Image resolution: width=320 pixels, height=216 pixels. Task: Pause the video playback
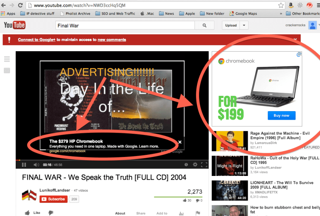[24, 164]
